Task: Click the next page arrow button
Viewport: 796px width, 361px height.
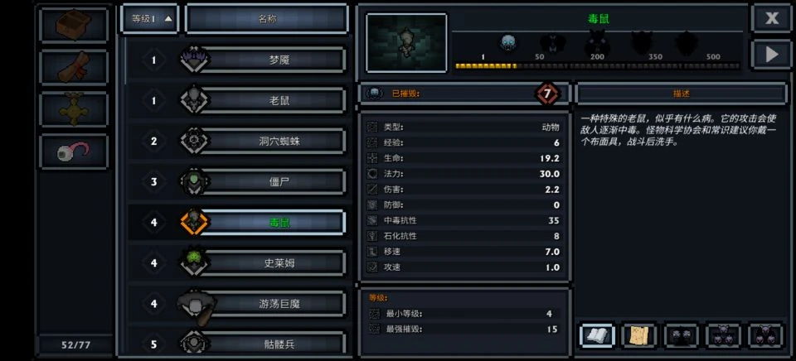Action: coord(772,55)
